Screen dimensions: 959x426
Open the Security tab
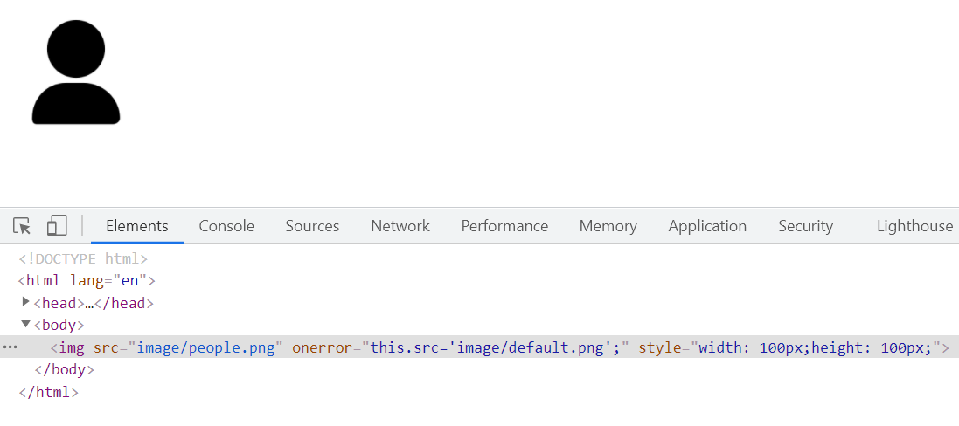click(805, 226)
